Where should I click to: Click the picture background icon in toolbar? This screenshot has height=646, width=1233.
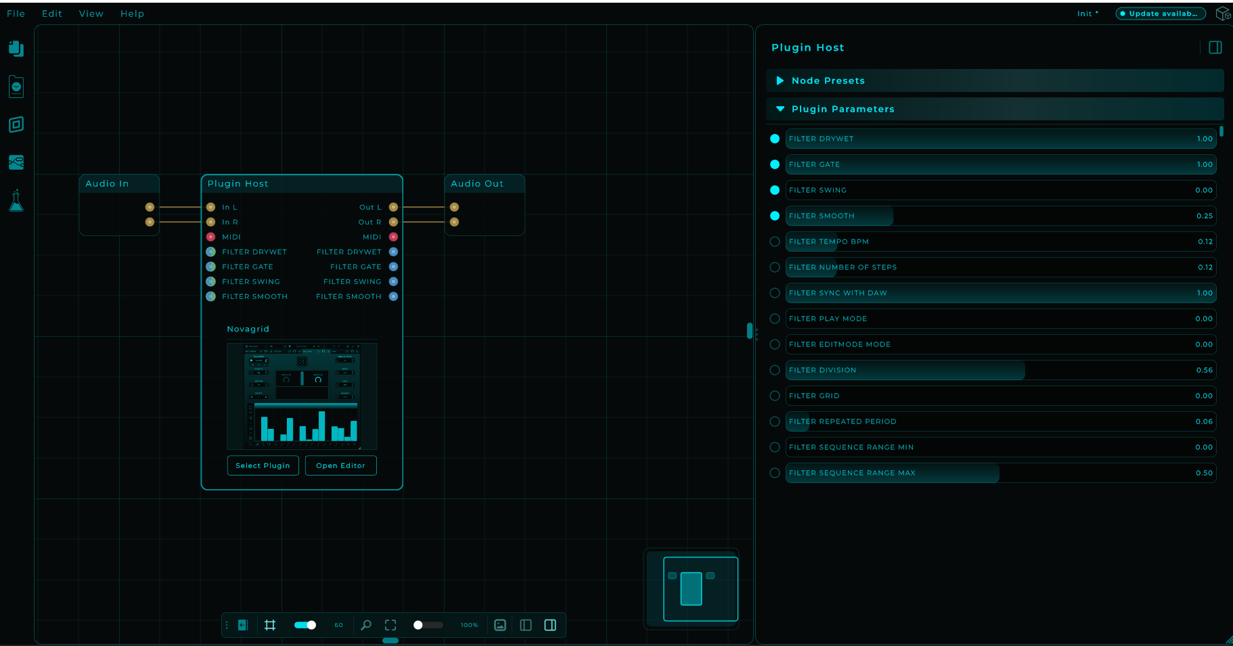click(500, 625)
